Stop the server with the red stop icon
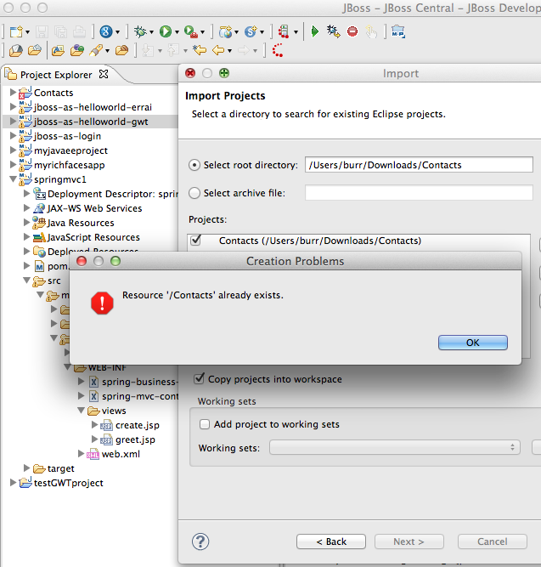This screenshot has height=567, width=541. click(x=352, y=31)
